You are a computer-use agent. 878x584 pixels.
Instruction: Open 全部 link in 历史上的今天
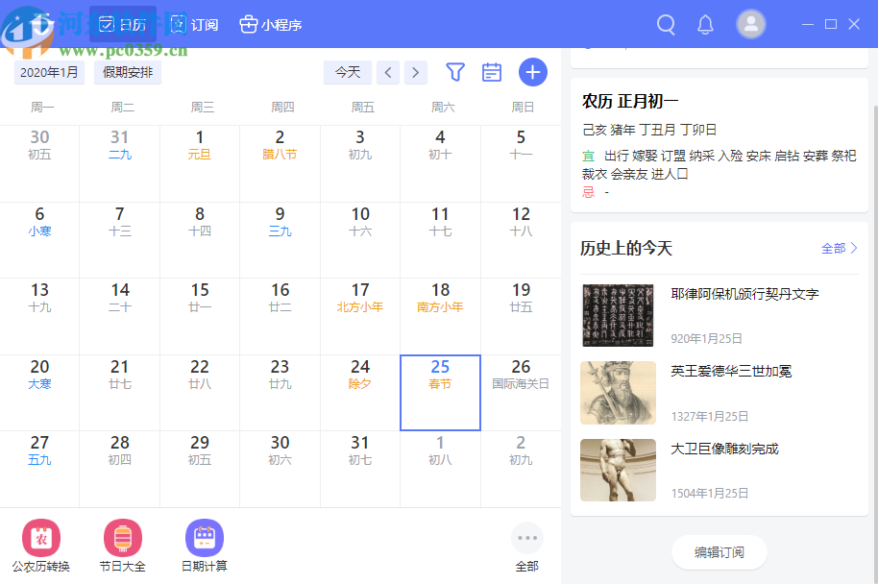pos(839,248)
